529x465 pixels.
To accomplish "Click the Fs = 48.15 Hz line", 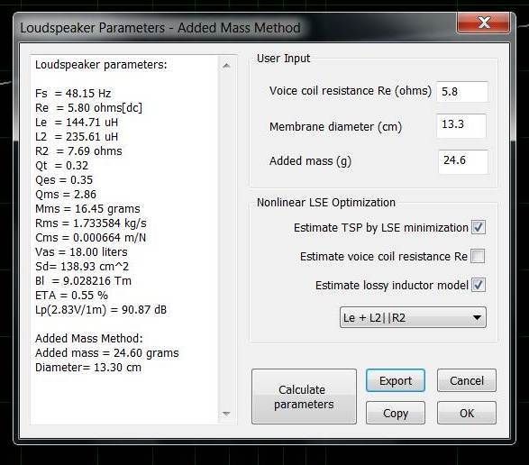I will [x=73, y=93].
